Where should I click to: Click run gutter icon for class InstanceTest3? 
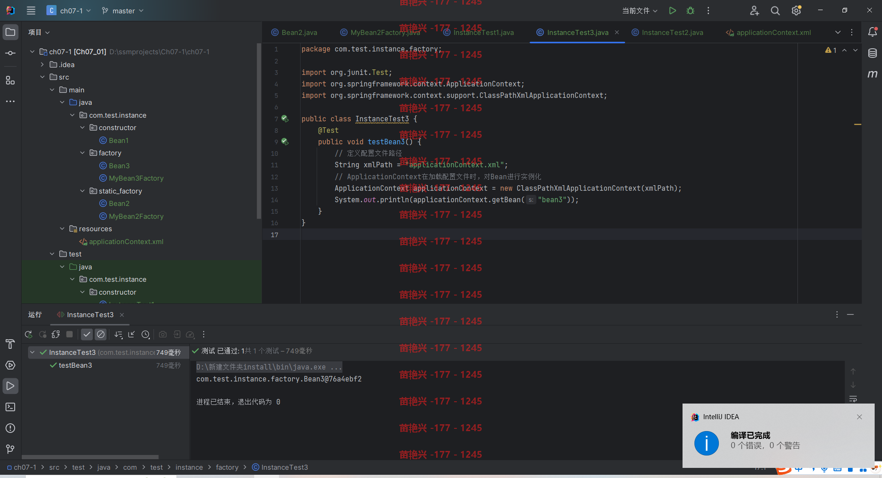285,119
